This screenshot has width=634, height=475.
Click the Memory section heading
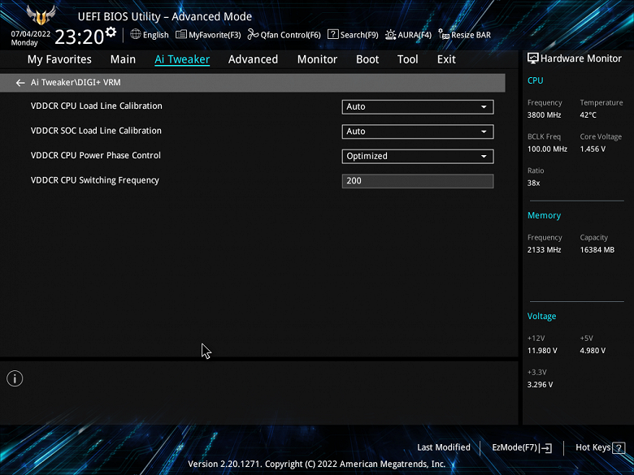(545, 216)
